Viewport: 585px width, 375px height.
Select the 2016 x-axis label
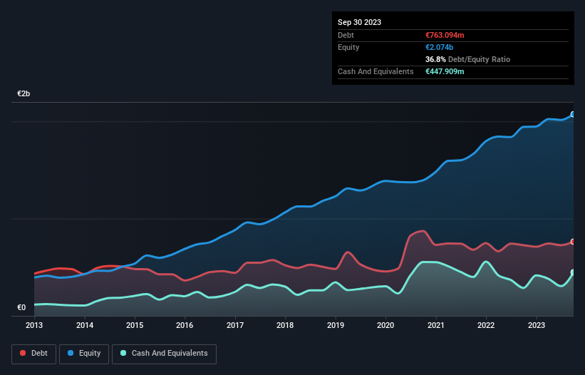[185, 325]
